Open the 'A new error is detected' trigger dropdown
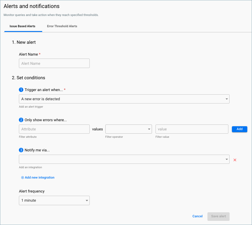The width and height of the screenshot is (252, 225). [124, 99]
